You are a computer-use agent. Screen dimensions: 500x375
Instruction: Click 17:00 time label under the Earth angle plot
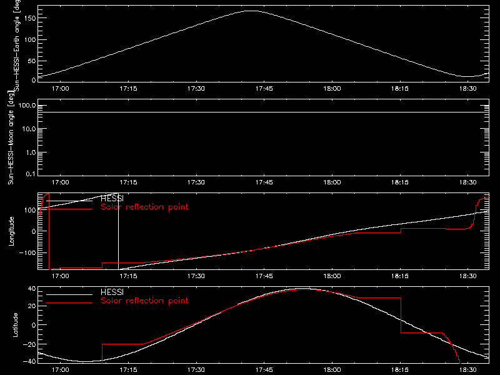pos(60,89)
